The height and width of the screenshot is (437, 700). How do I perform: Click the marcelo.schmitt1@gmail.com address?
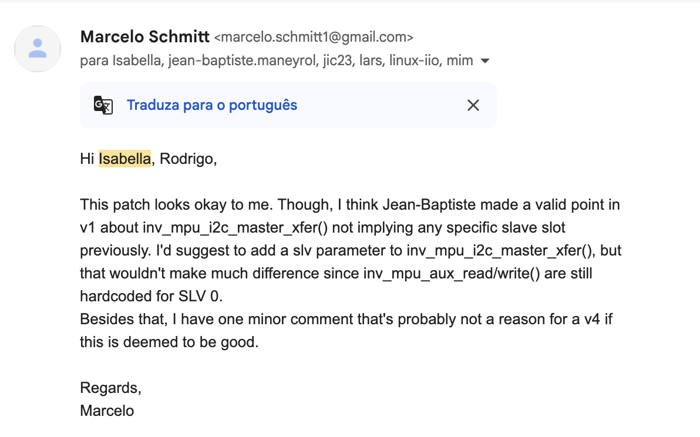click(x=314, y=37)
